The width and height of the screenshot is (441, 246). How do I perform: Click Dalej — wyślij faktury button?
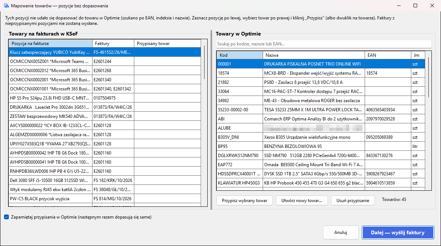(398, 232)
